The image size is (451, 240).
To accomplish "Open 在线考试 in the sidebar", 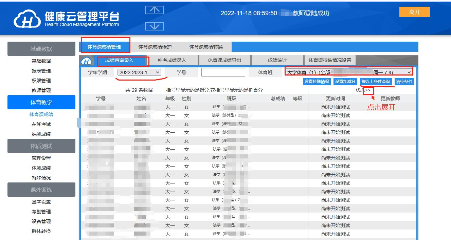I will pos(41,124).
